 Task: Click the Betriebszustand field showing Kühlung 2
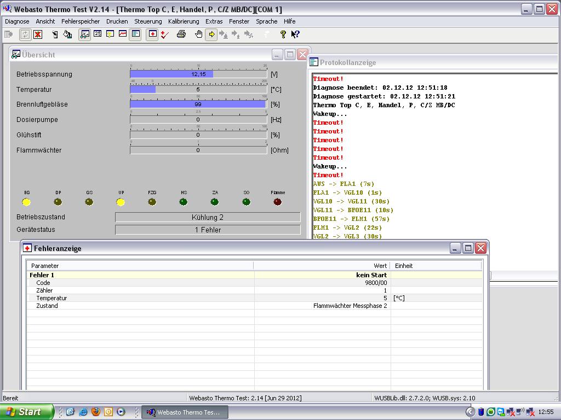coord(208,217)
